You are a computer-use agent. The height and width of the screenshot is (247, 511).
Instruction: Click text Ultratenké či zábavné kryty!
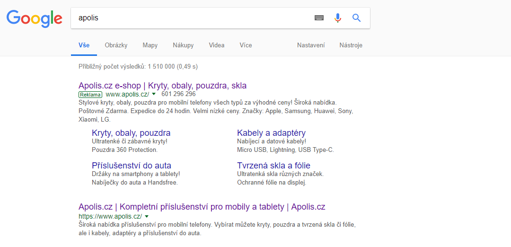tap(130, 141)
